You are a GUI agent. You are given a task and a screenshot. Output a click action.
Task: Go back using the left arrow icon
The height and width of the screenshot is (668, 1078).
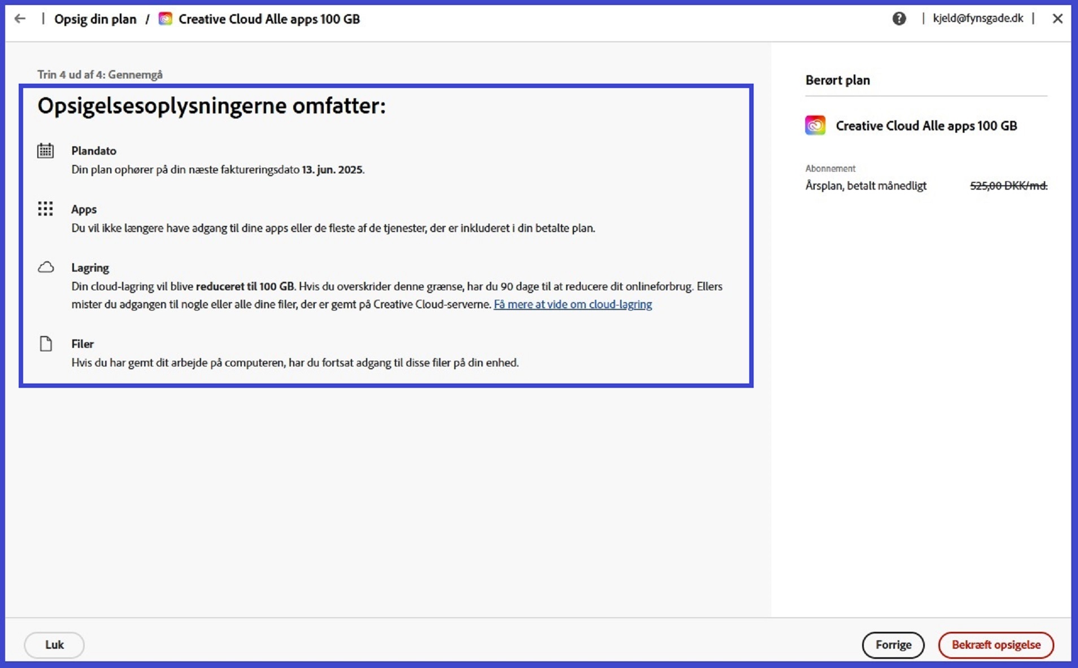pyautogui.click(x=20, y=19)
